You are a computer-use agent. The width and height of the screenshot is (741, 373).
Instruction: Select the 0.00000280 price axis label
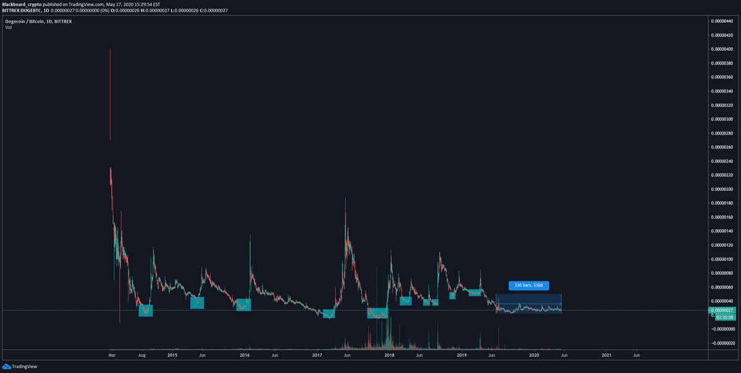[722, 133]
